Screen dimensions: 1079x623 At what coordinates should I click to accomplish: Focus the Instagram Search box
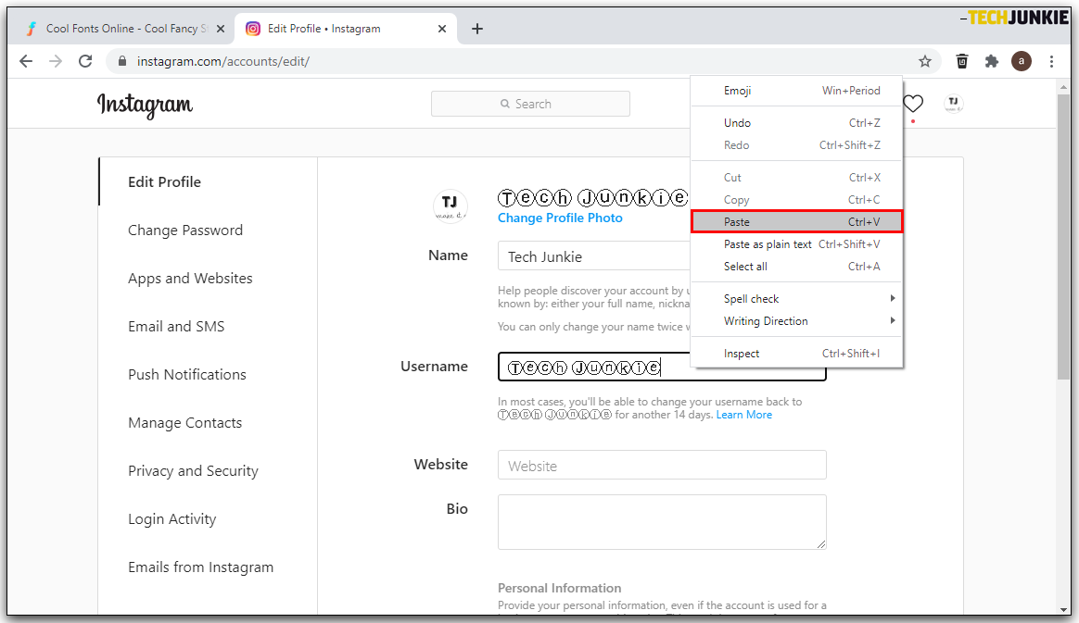tap(530, 104)
